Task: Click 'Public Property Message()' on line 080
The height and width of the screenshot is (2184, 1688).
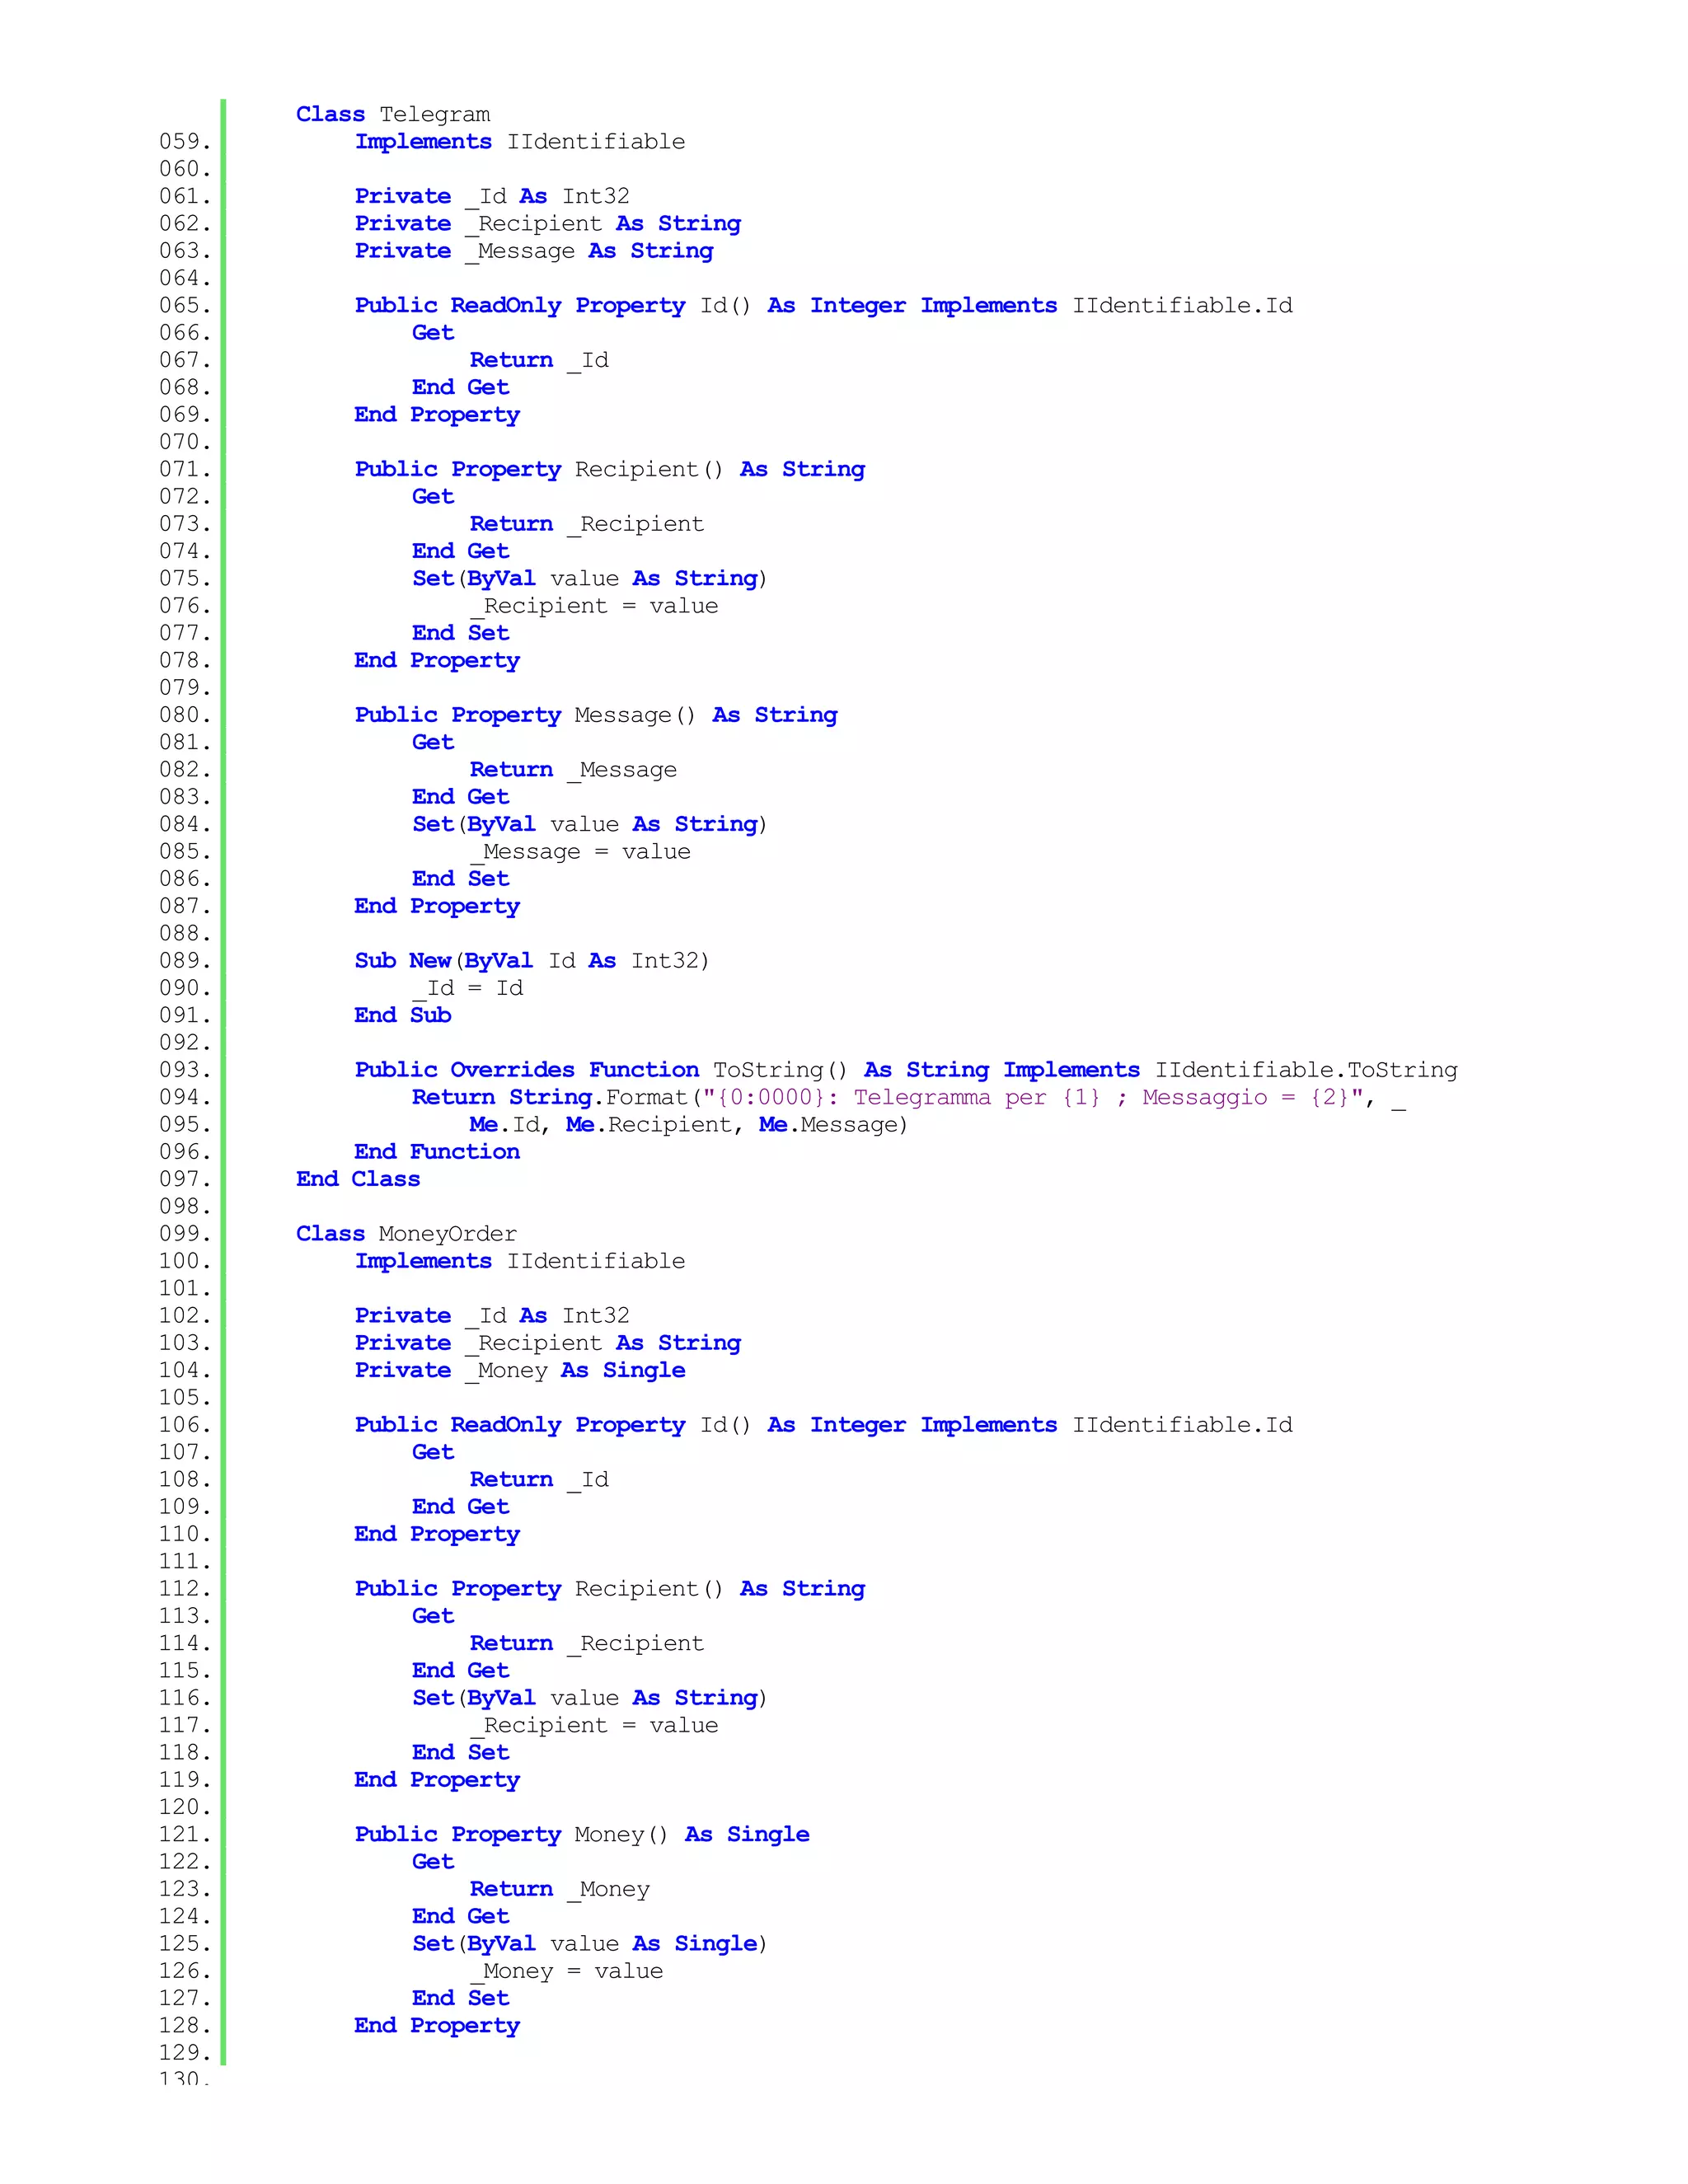Action: (524, 715)
